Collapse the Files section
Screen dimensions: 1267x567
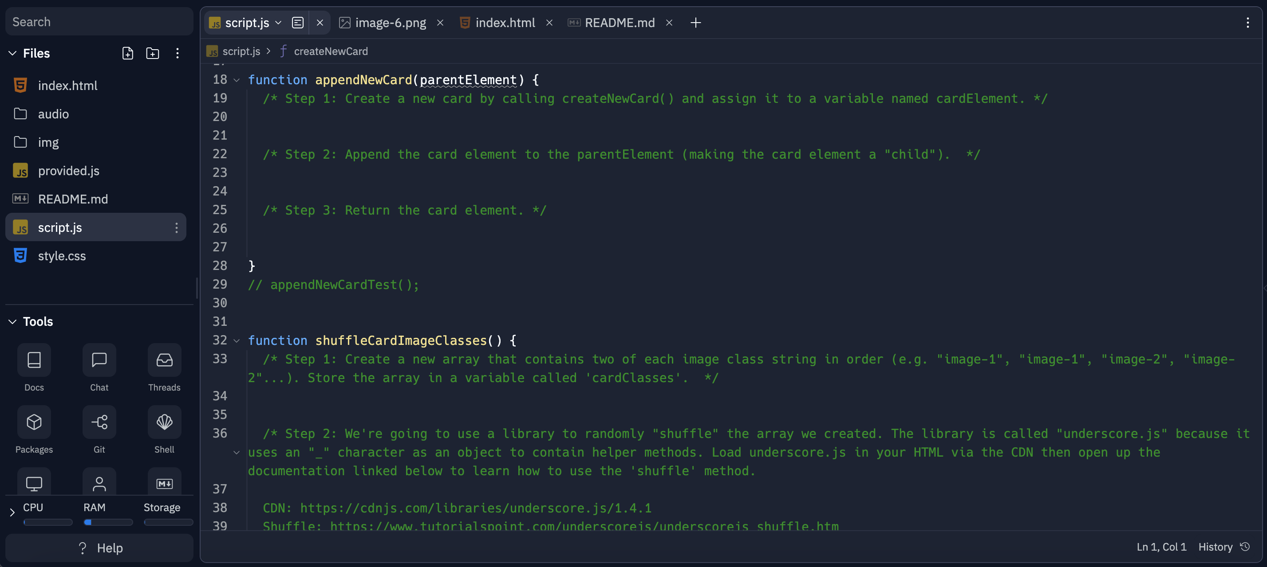click(12, 53)
